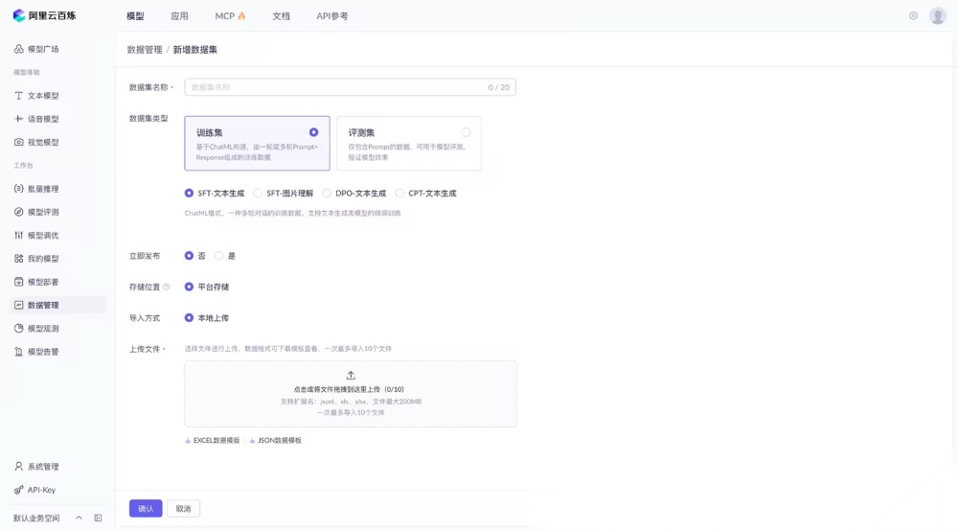The width and height of the screenshot is (958, 531).
Task: Open the 应用 top tab
Action: point(180,16)
